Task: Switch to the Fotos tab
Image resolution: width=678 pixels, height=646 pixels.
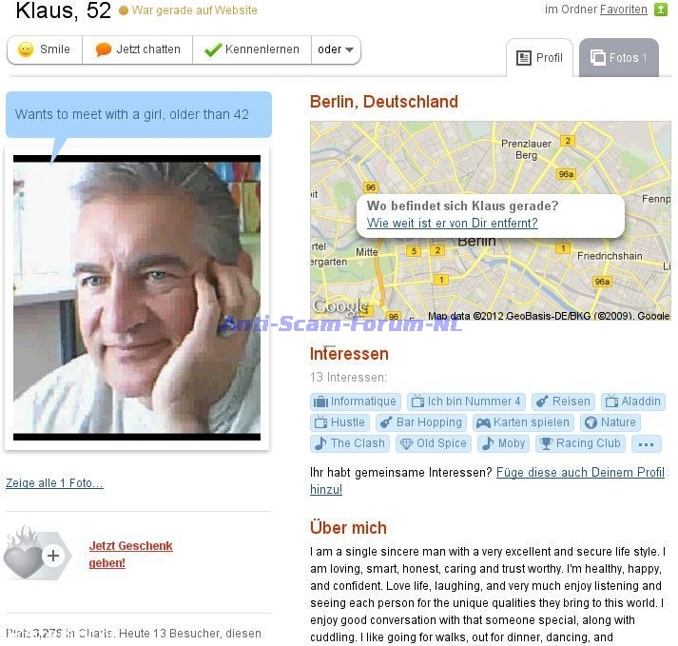Action: coord(619,58)
